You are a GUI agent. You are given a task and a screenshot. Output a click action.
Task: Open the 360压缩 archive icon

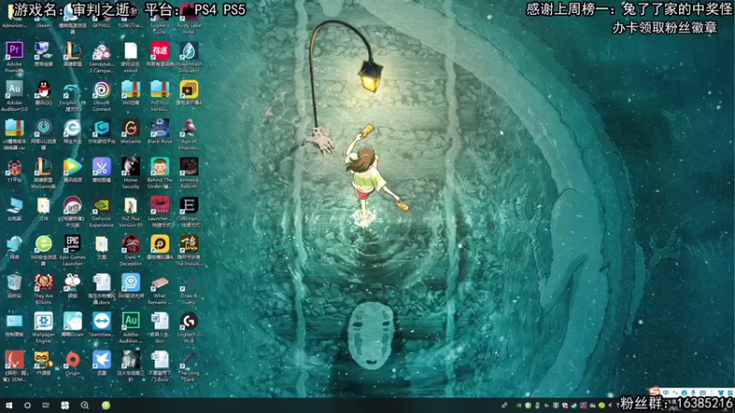coord(130,89)
